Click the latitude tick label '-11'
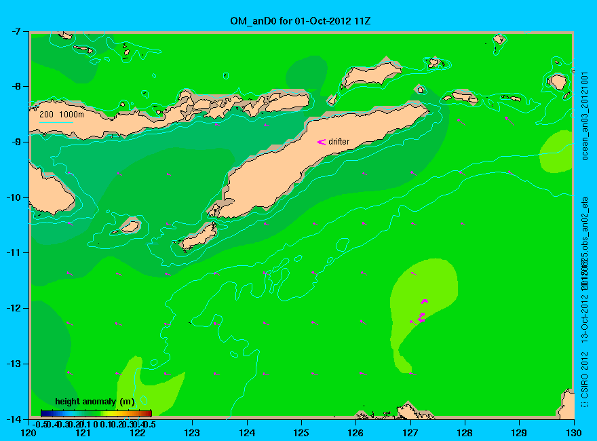The height and width of the screenshot is (441, 597). [13, 252]
